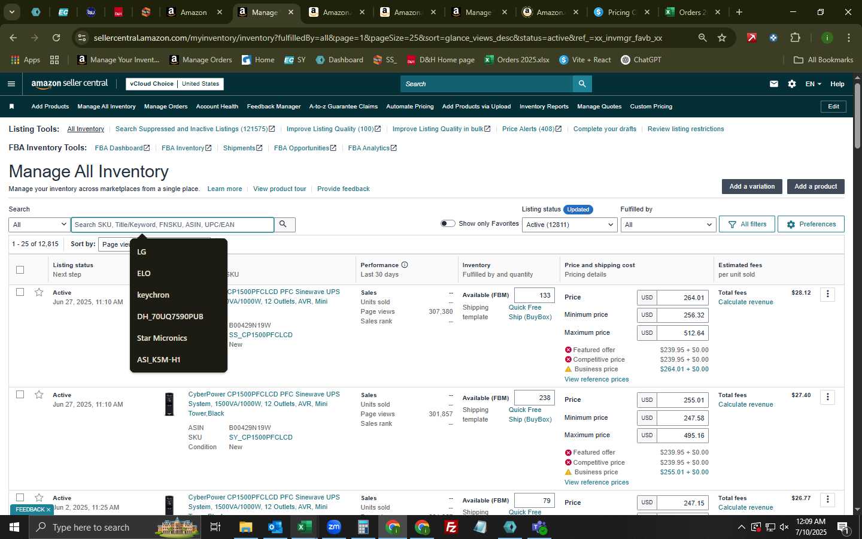The height and width of the screenshot is (539, 862).
Task: Click Calculate revenue for $28.12 fee row
Action: coord(745,302)
